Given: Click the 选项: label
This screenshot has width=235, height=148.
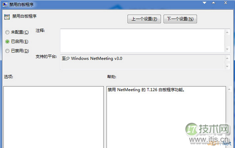Looking at the screenshot, I should click(9, 77).
